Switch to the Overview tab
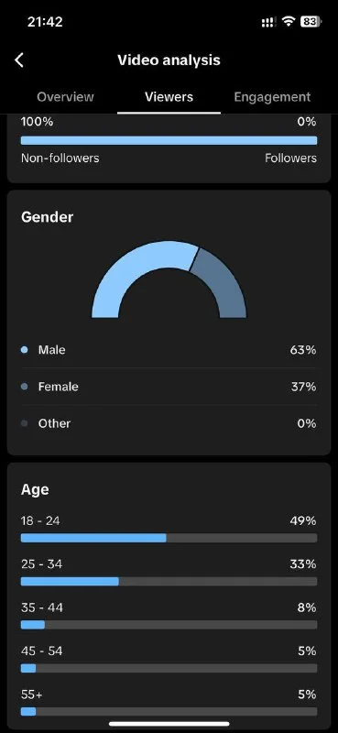 tap(65, 97)
